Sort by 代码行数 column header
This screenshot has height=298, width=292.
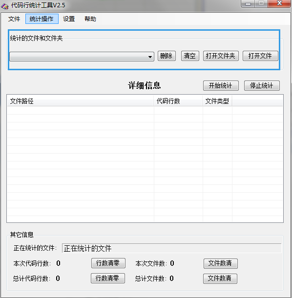(178, 101)
